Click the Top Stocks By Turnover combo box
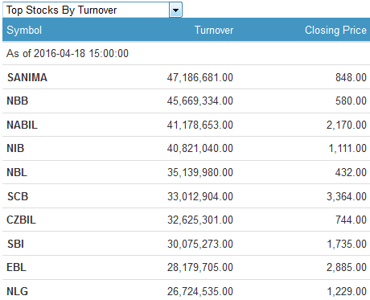 92,10
